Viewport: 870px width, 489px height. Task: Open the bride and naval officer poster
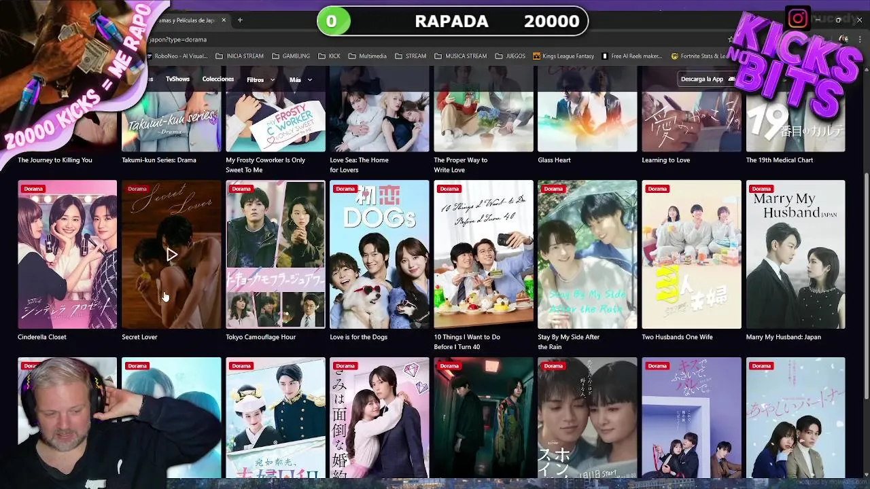click(275, 418)
